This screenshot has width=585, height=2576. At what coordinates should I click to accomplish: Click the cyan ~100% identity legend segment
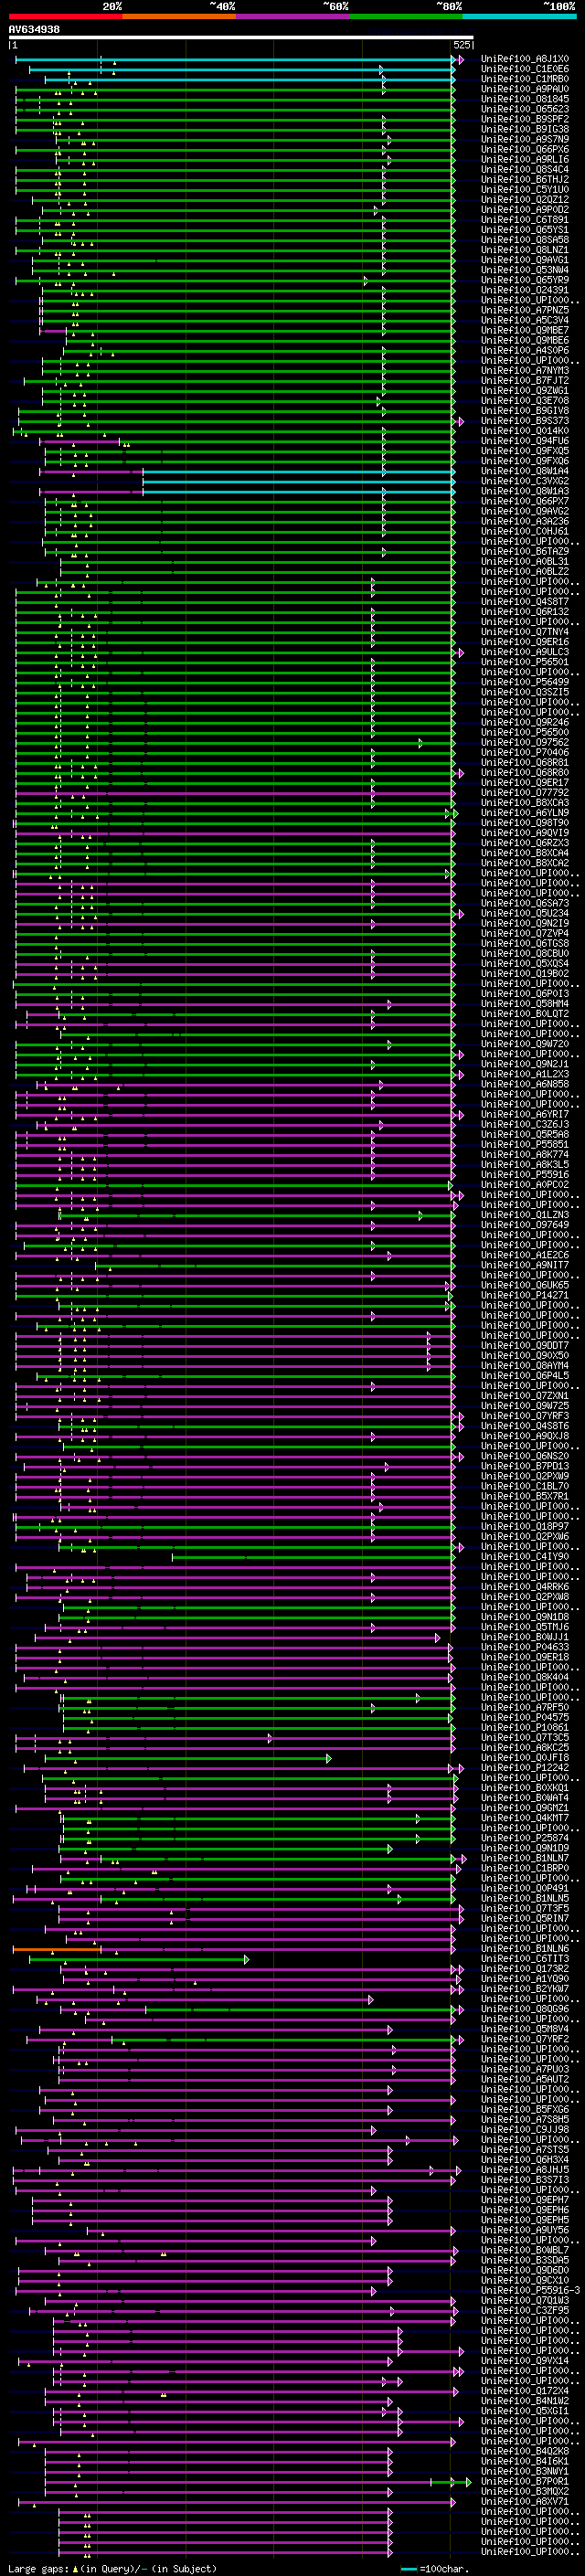click(519, 16)
